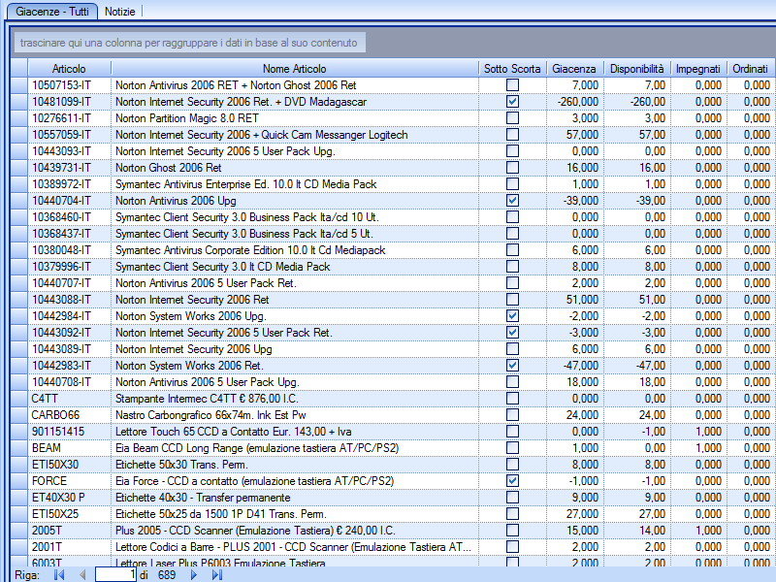Viewport: 776px width, 582px height.
Task: Jump to last record arrow
Action: (216, 574)
